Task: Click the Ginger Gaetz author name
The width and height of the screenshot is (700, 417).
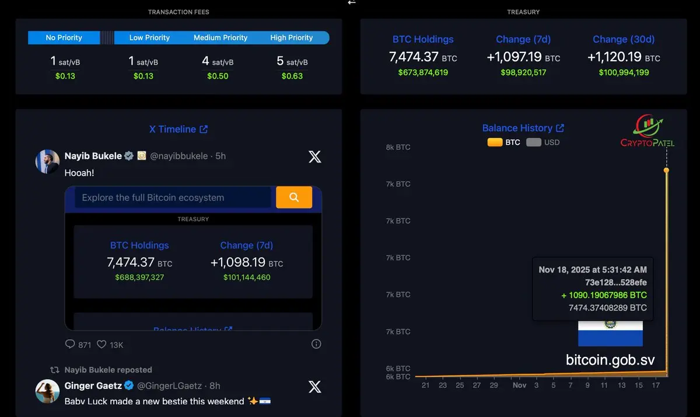Action: click(93, 386)
